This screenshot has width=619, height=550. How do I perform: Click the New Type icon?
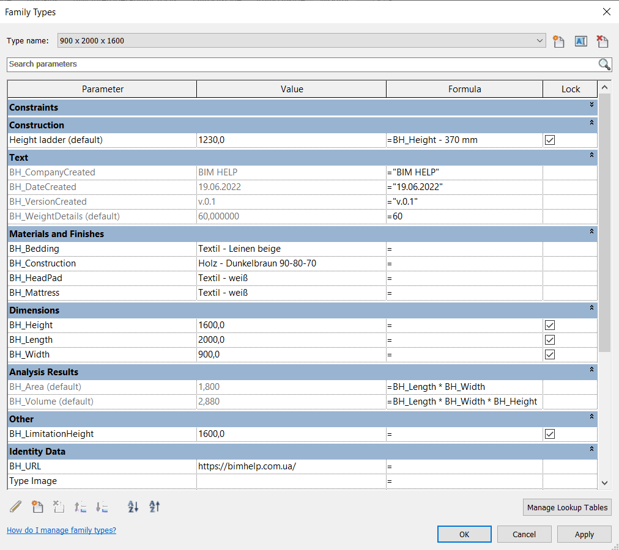coord(558,42)
